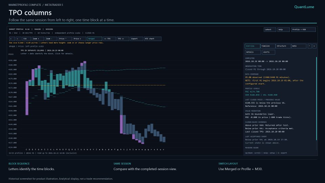
Task: Click Zoom + in the toolbar
Action: click(38, 39)
